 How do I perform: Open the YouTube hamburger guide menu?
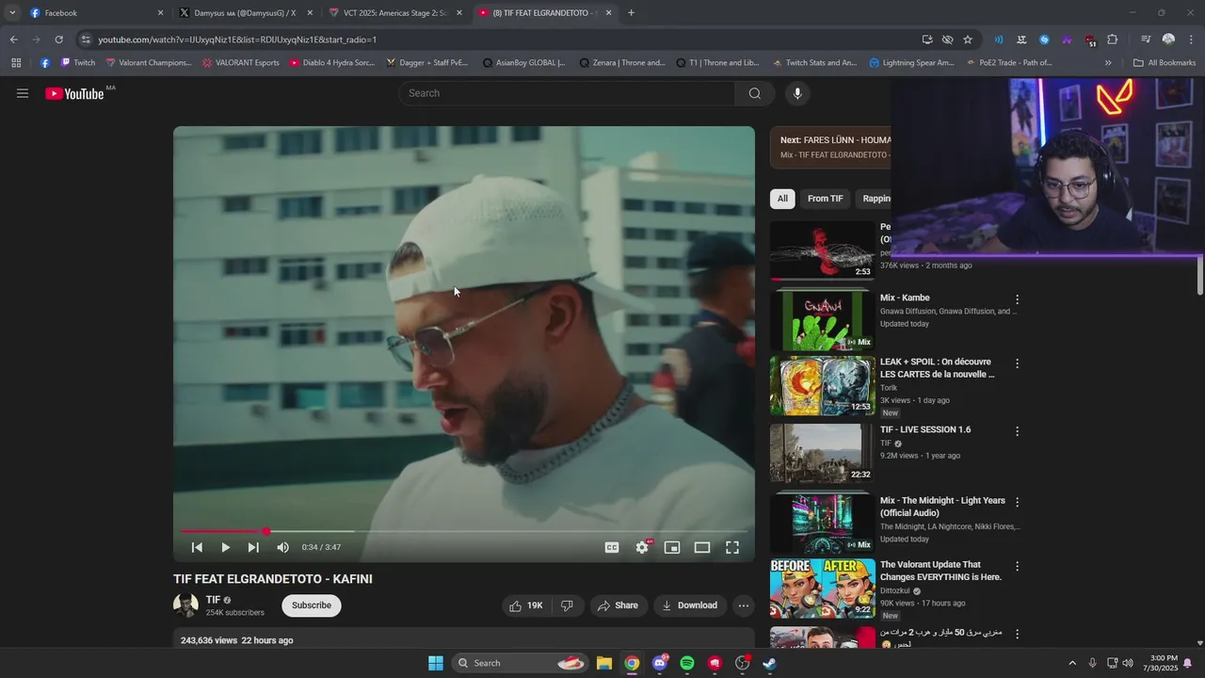tap(23, 93)
